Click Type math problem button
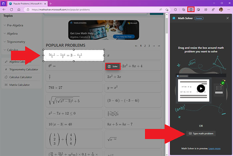The image size is (233, 156). click(201, 133)
